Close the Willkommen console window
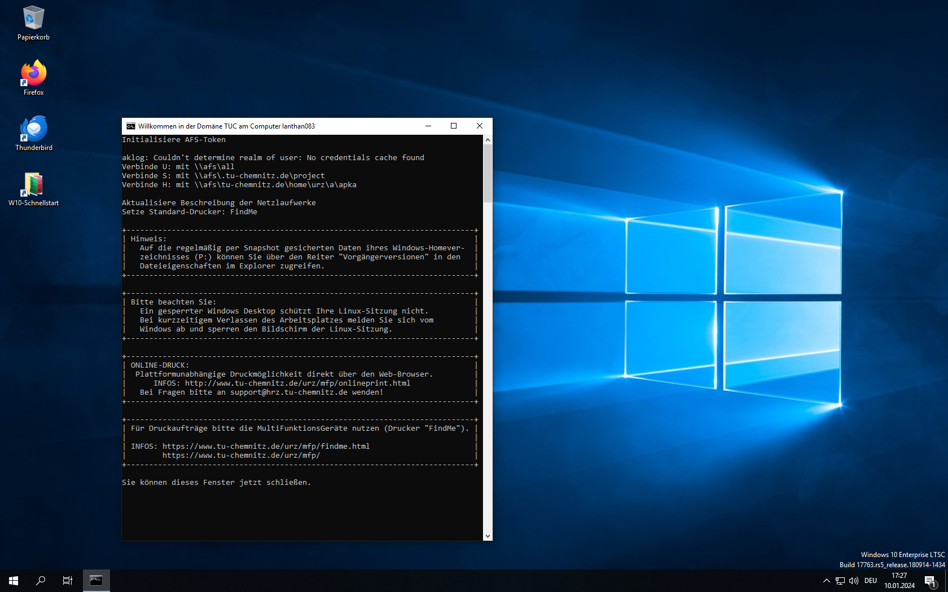This screenshot has width=948, height=592. click(480, 126)
